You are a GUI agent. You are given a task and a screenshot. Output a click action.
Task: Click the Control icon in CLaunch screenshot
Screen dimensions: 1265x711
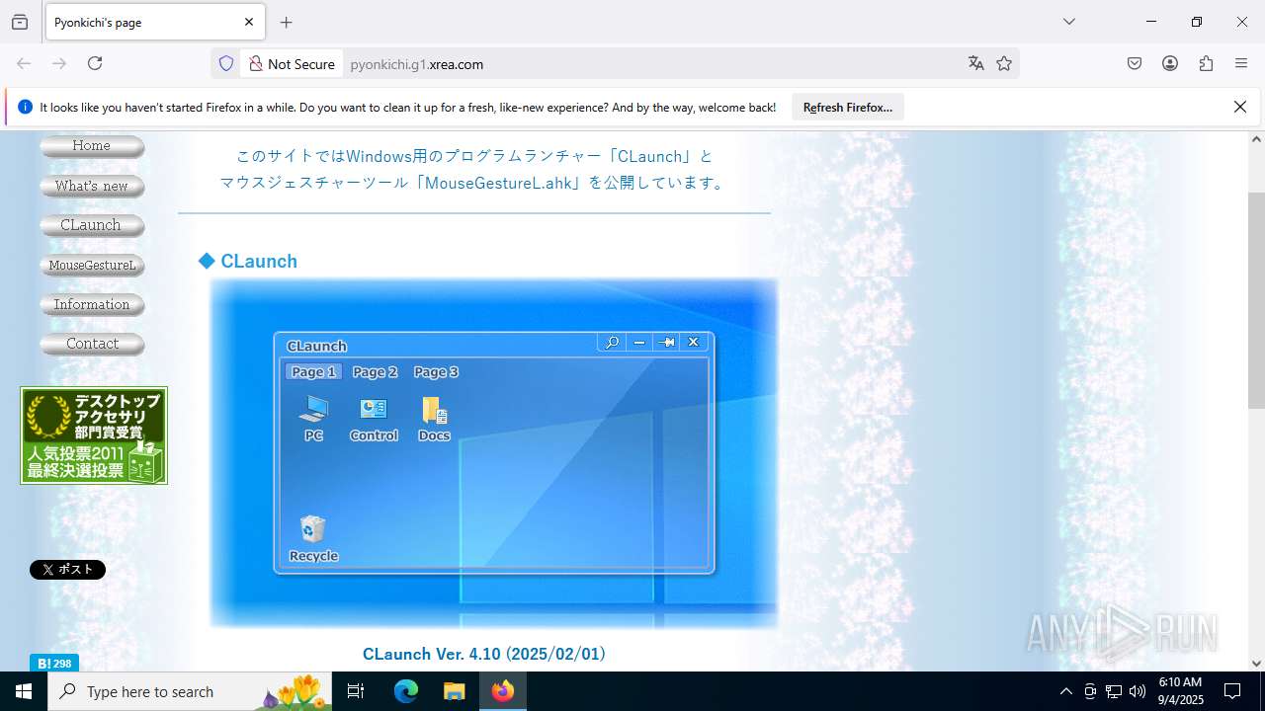[x=374, y=419]
